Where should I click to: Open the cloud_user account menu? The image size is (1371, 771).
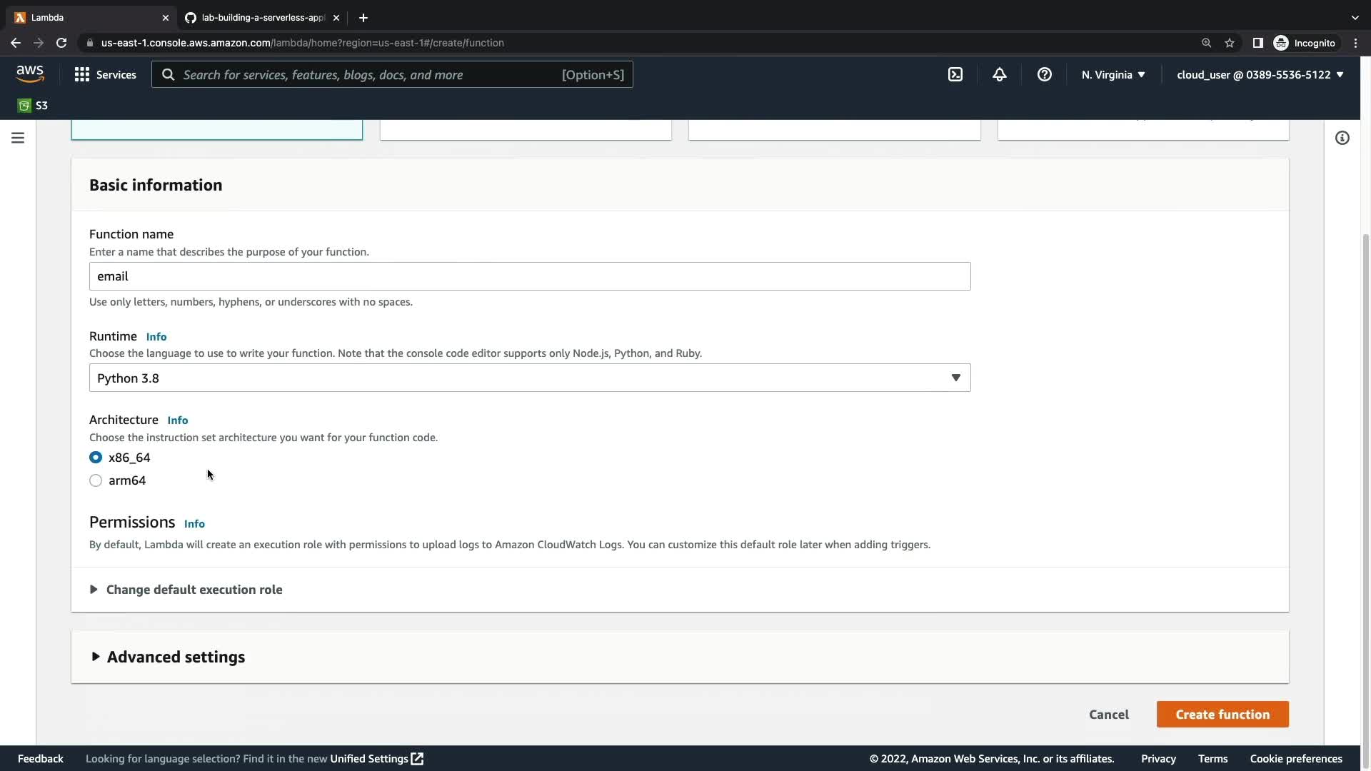click(x=1260, y=74)
